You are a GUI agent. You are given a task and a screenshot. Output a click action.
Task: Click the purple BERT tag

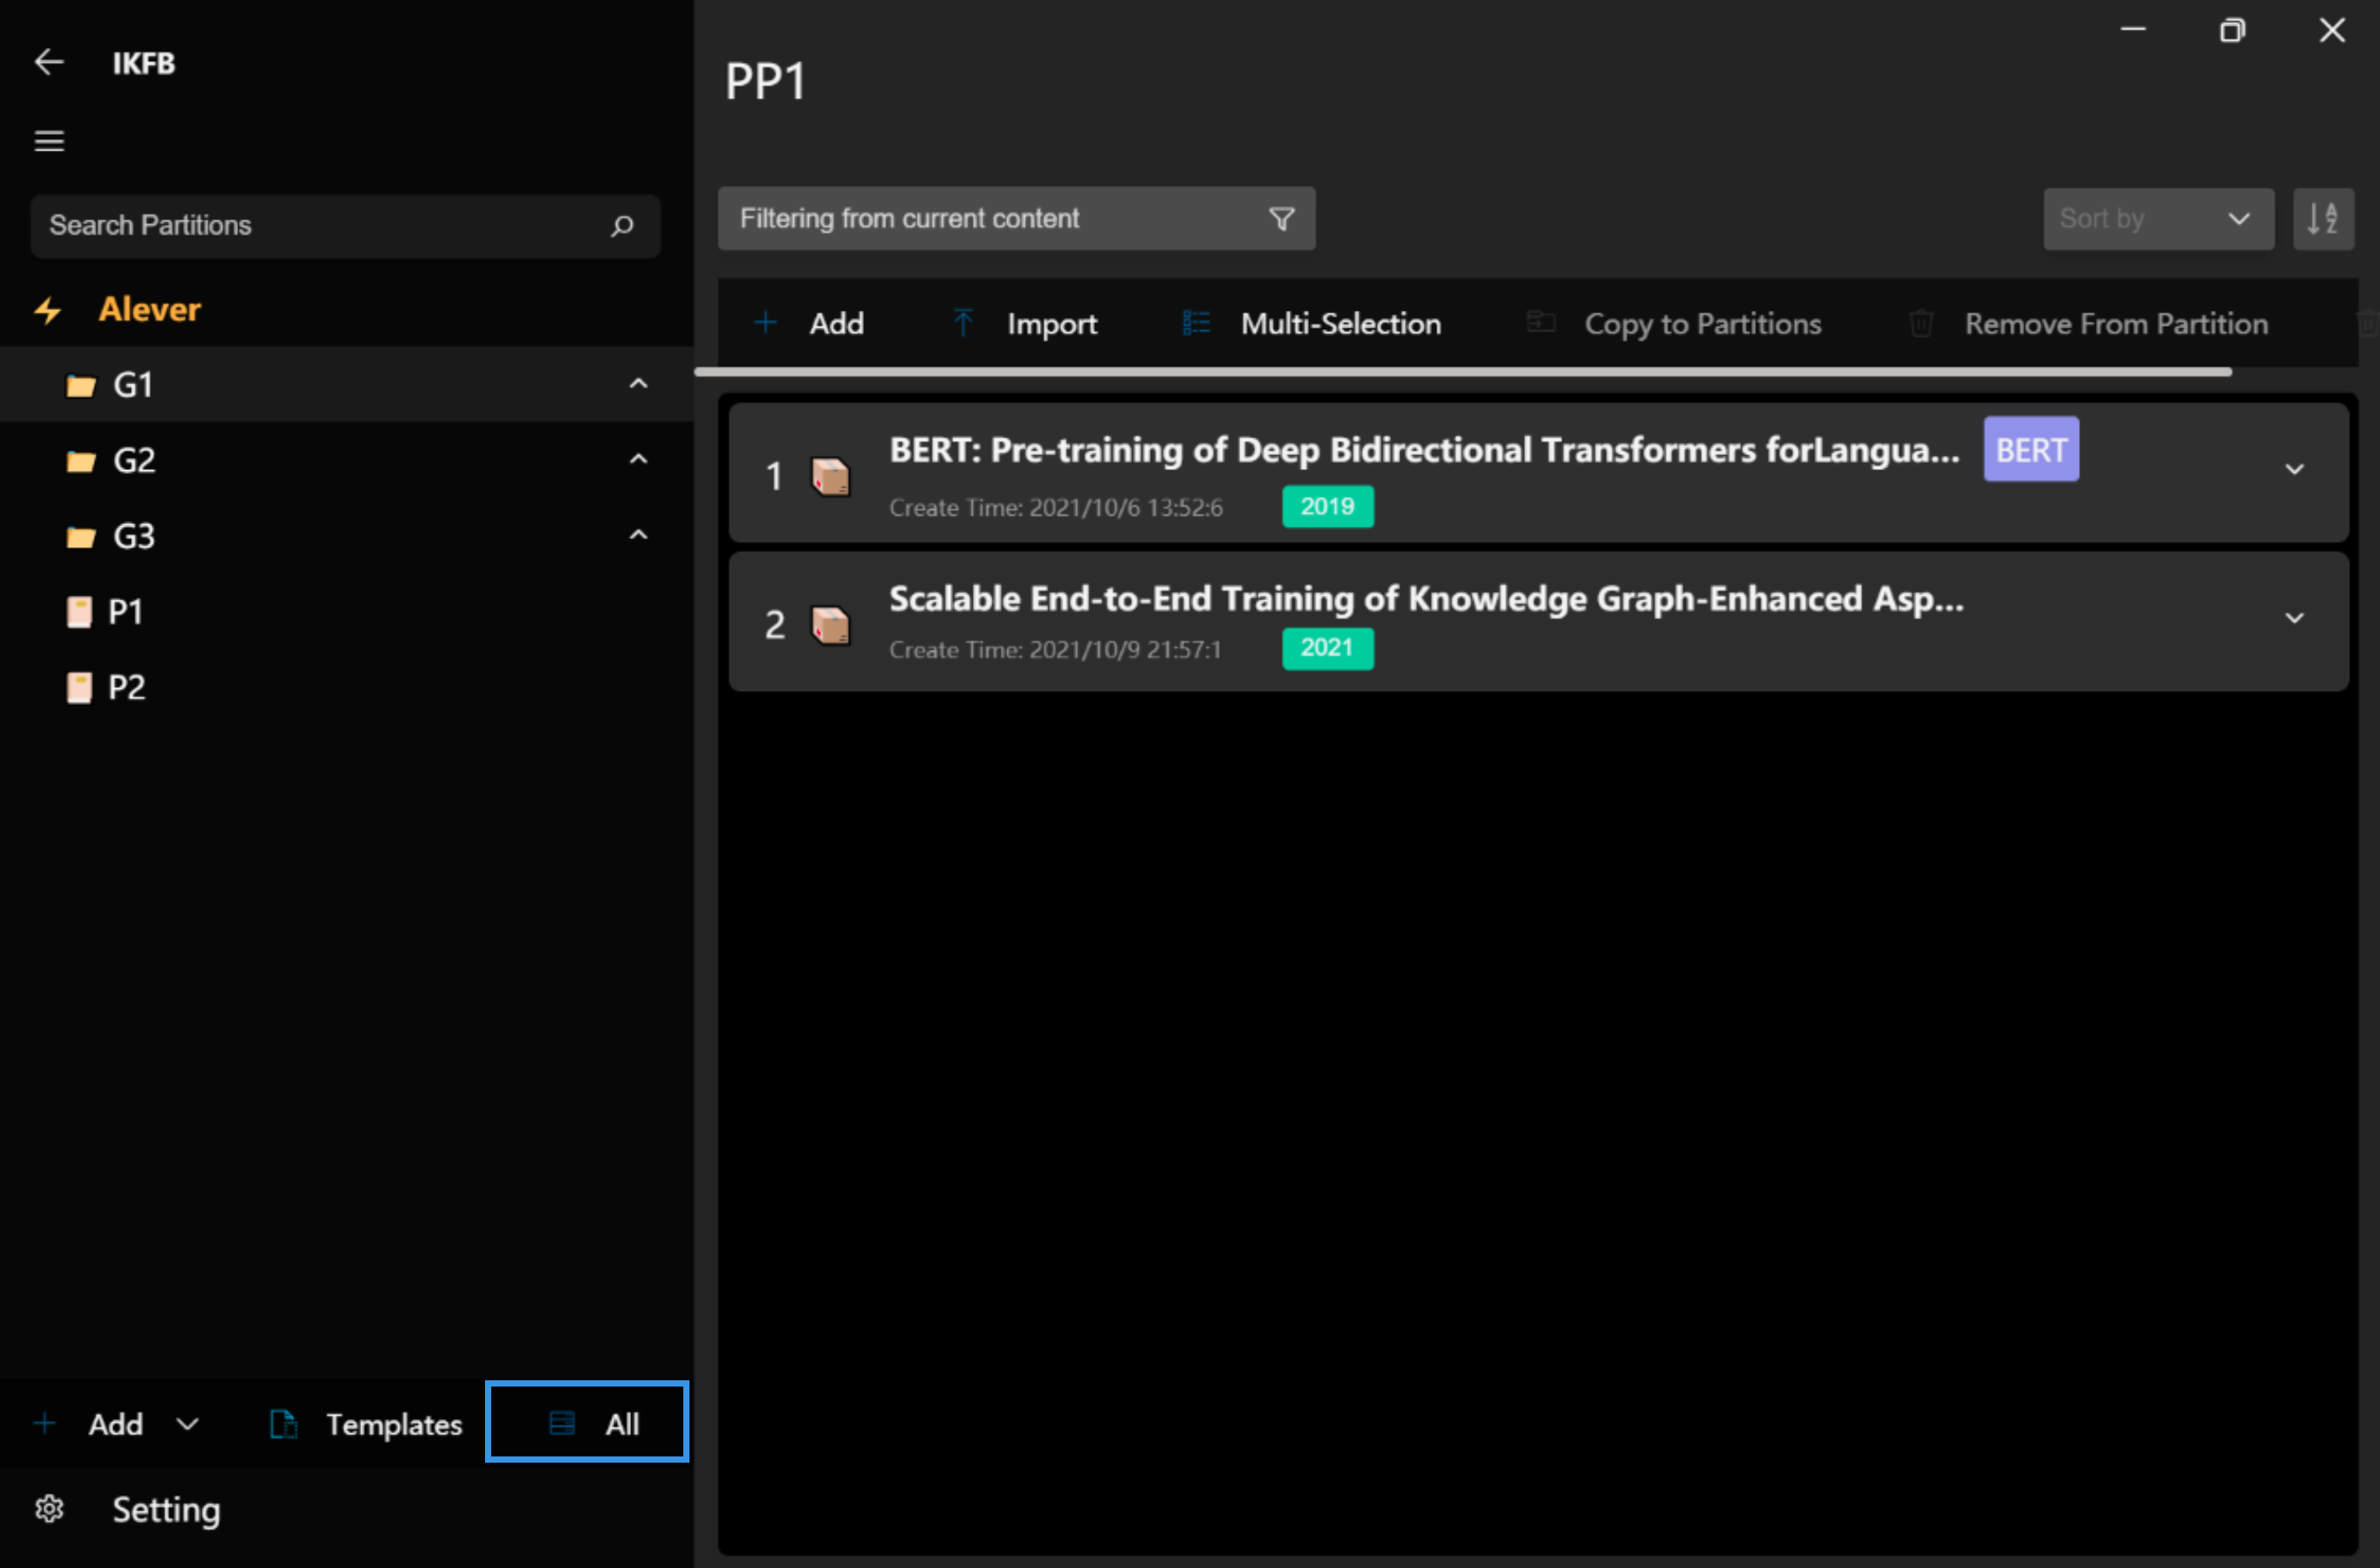(x=2030, y=451)
